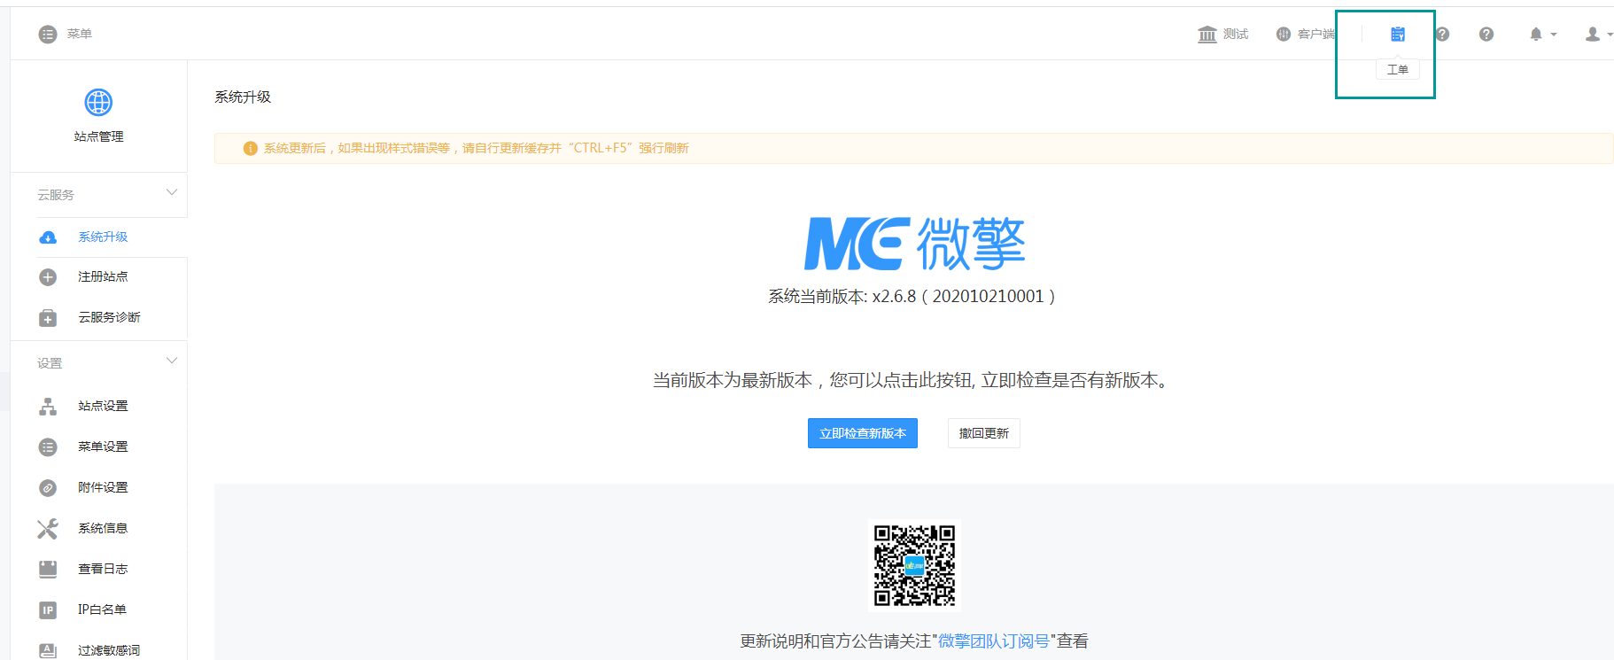Image resolution: width=1614 pixels, height=660 pixels.
Task: Follow the 微擎团队订阅号 link
Action: (x=994, y=641)
